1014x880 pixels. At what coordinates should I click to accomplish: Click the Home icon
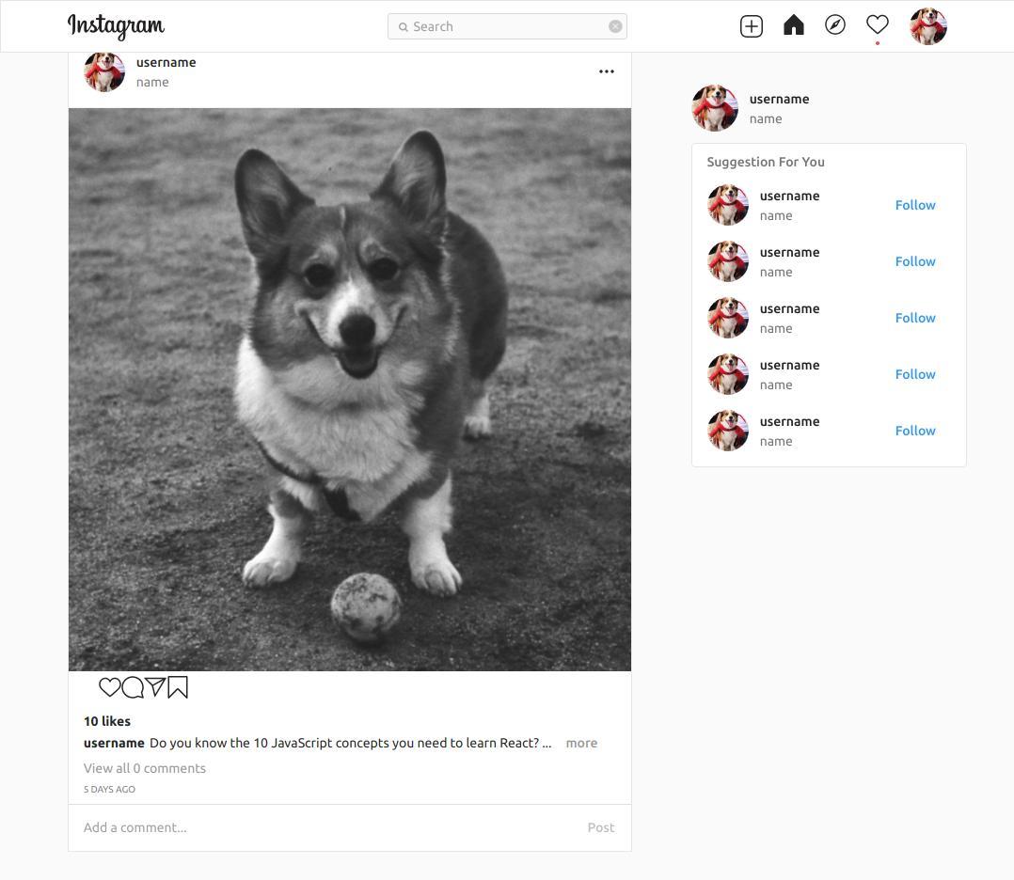(793, 25)
